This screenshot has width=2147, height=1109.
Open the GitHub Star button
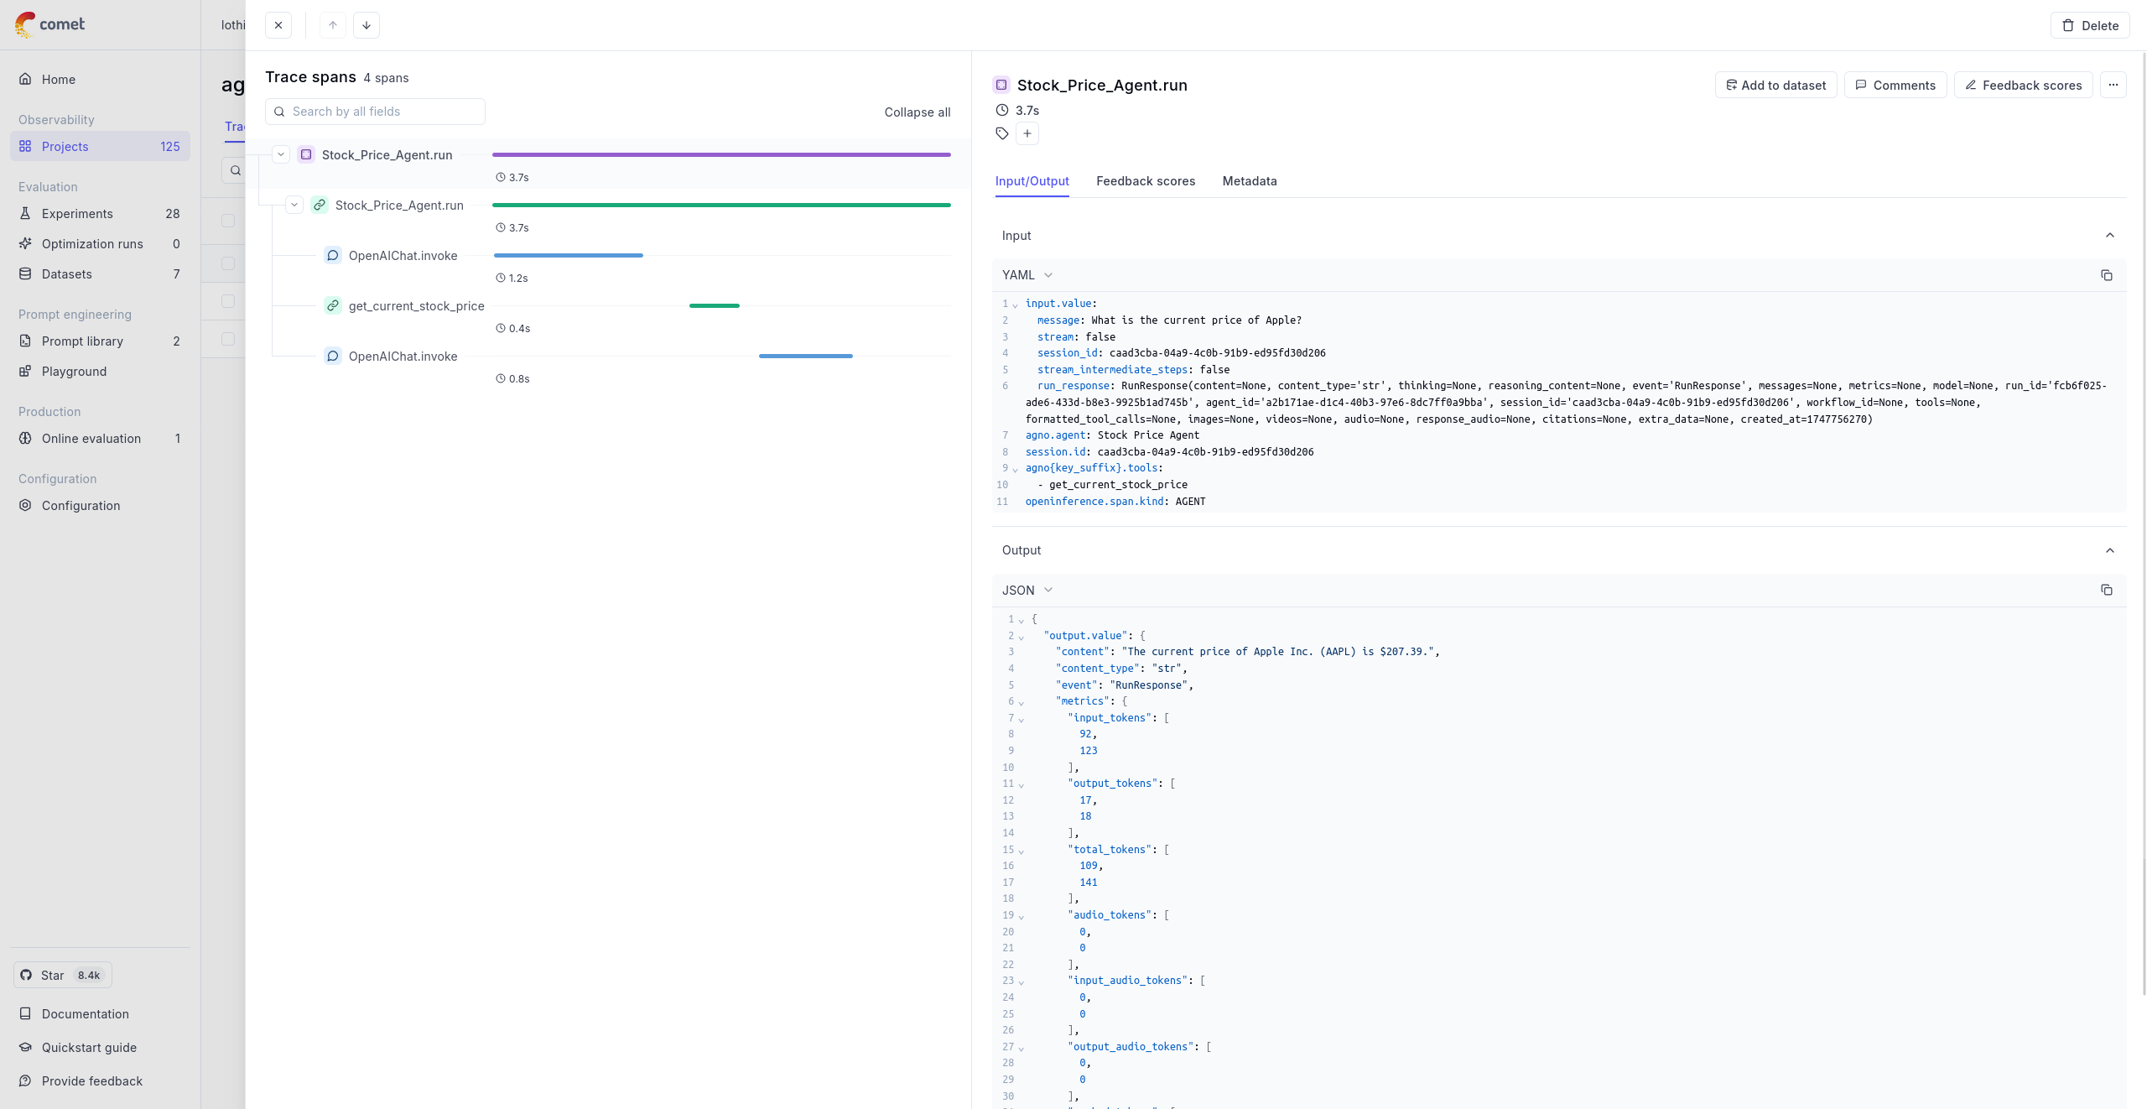[x=63, y=975]
